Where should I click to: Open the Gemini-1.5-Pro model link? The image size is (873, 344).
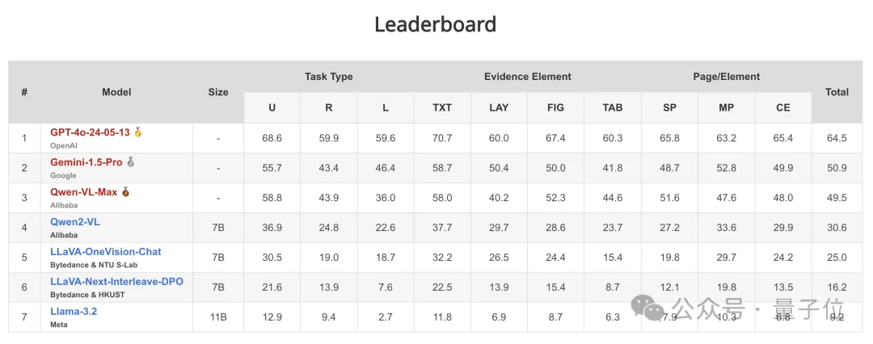tap(86, 162)
